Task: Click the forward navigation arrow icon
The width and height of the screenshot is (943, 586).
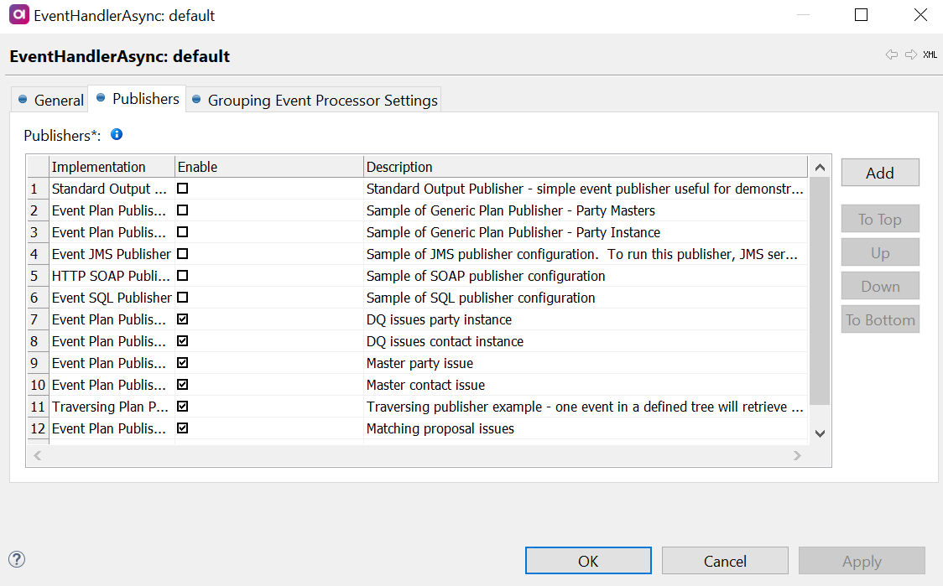Action: point(911,55)
